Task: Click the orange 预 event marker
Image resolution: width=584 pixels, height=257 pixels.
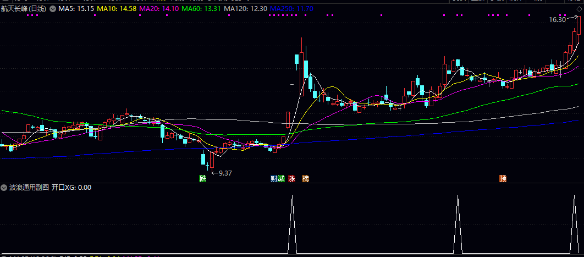Action: [x=503, y=178]
